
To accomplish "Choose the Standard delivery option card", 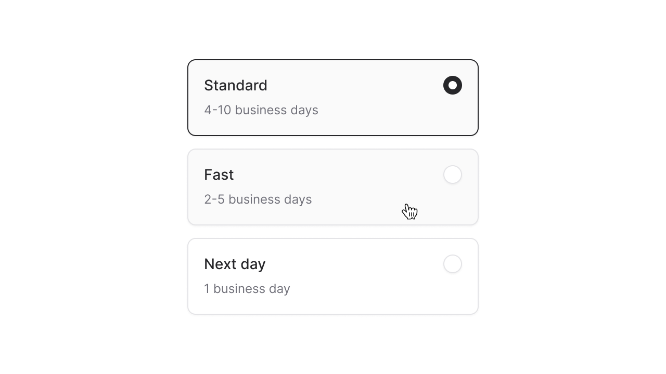I will (333, 98).
